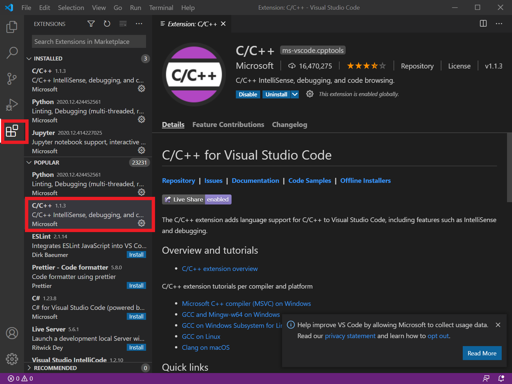The width and height of the screenshot is (512, 384).
Task: Refresh the extensions list
Action: click(107, 24)
